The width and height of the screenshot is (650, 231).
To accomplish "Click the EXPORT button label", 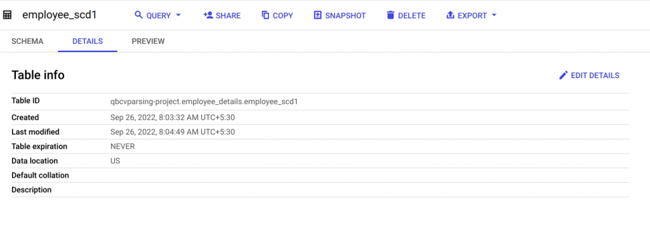I will (472, 16).
